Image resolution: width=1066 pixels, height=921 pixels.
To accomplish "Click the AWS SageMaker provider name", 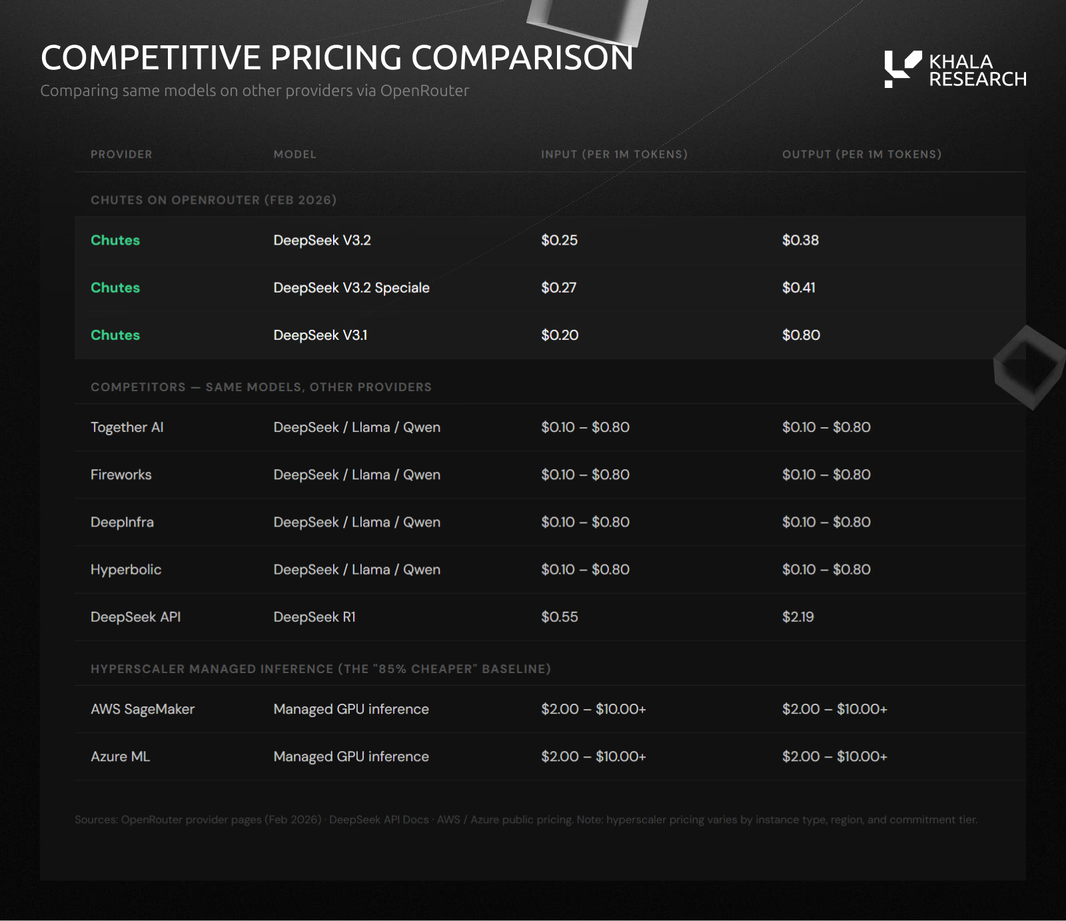I will click(x=143, y=710).
